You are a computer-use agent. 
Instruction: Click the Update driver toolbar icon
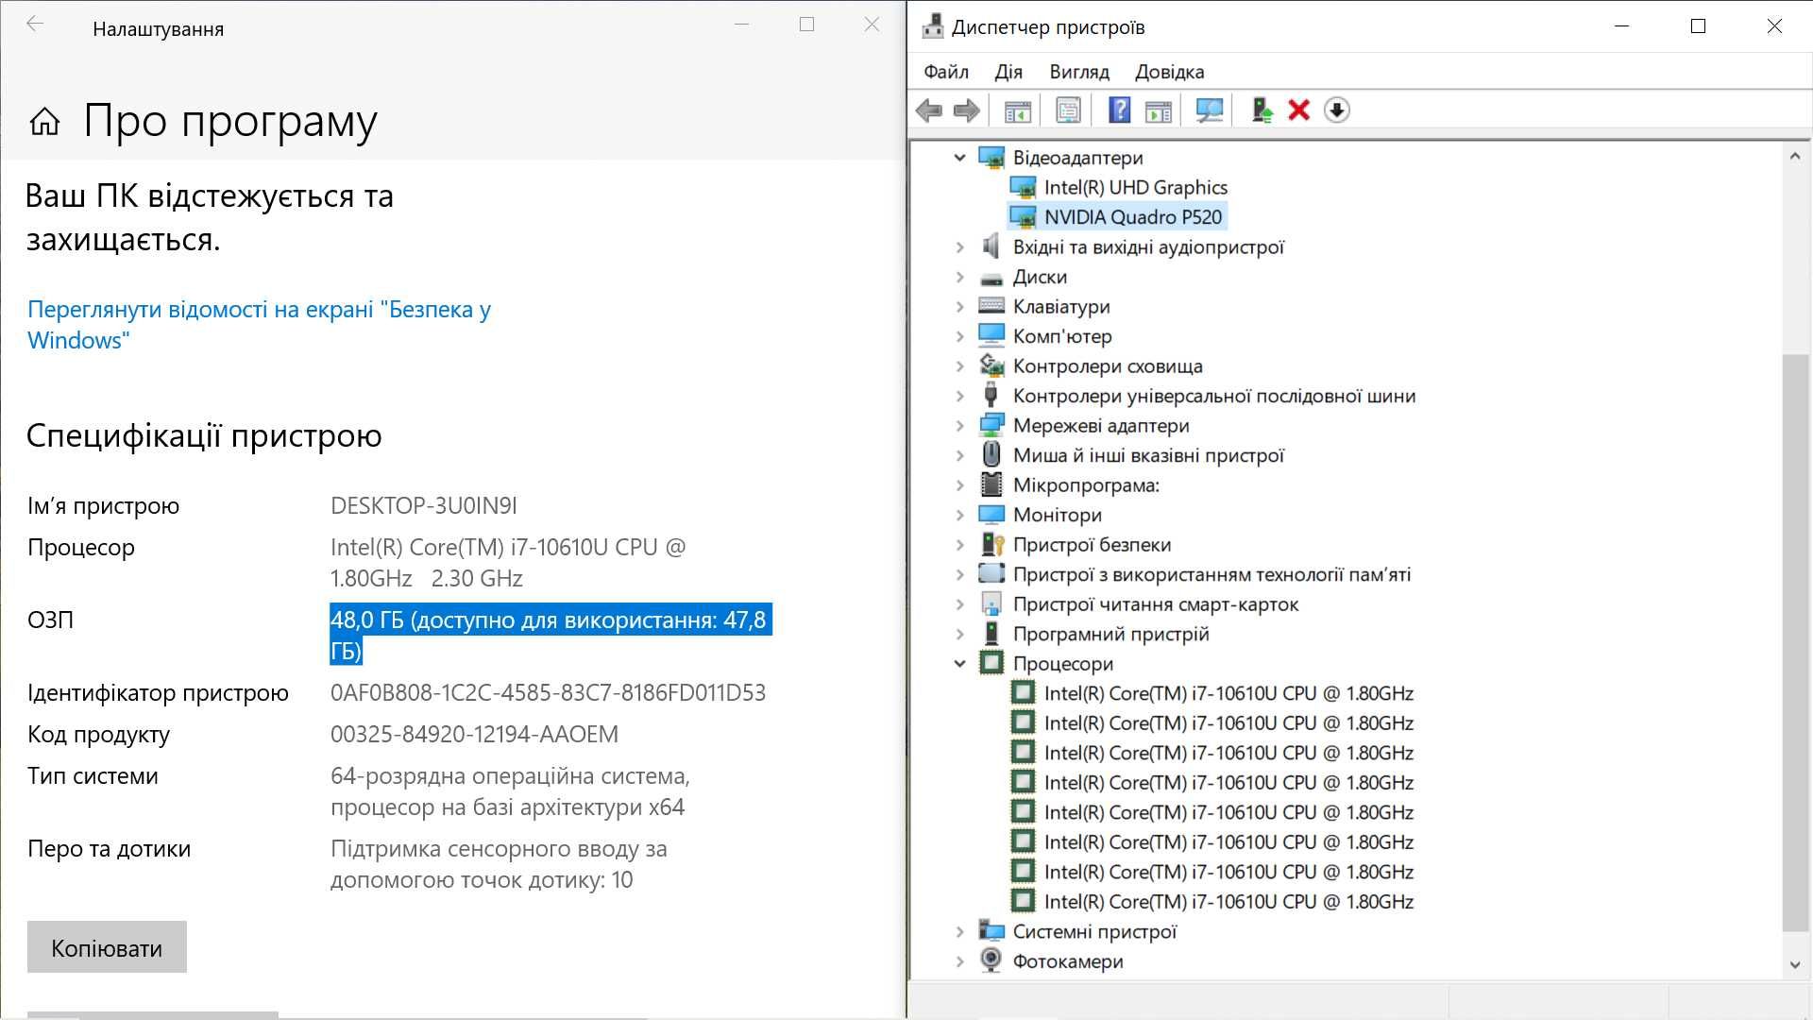(1262, 110)
